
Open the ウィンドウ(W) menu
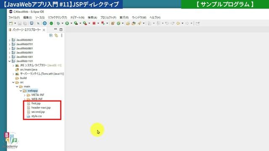tap(139, 18)
